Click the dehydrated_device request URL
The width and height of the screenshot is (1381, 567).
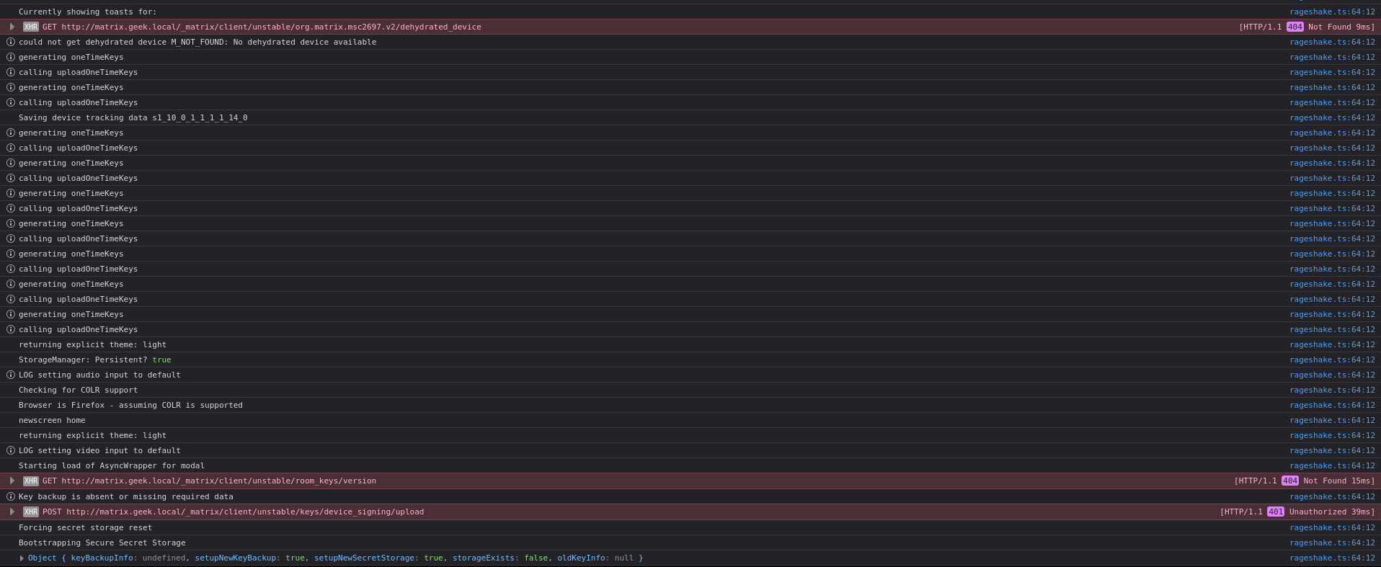pyautogui.click(x=271, y=27)
